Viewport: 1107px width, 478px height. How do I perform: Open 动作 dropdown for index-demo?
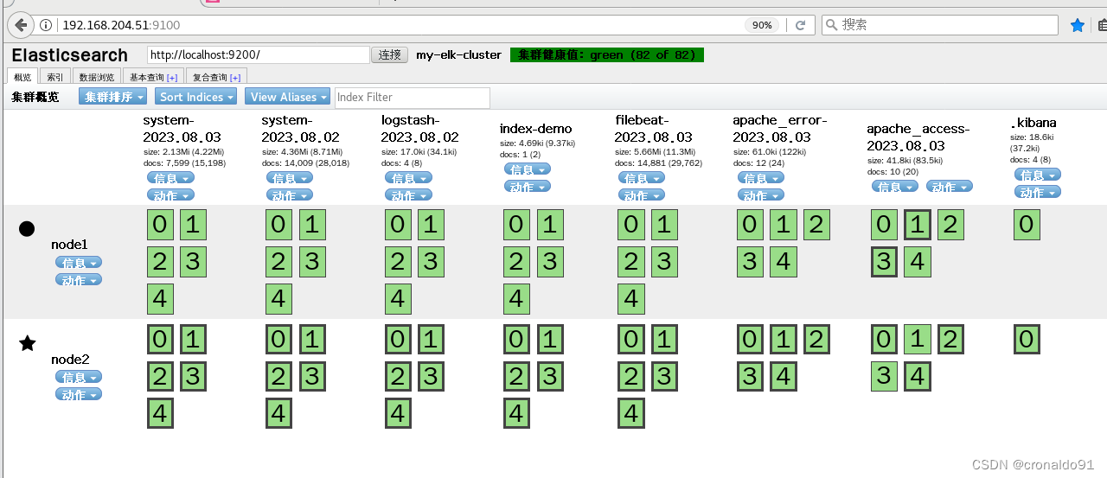[x=528, y=187]
